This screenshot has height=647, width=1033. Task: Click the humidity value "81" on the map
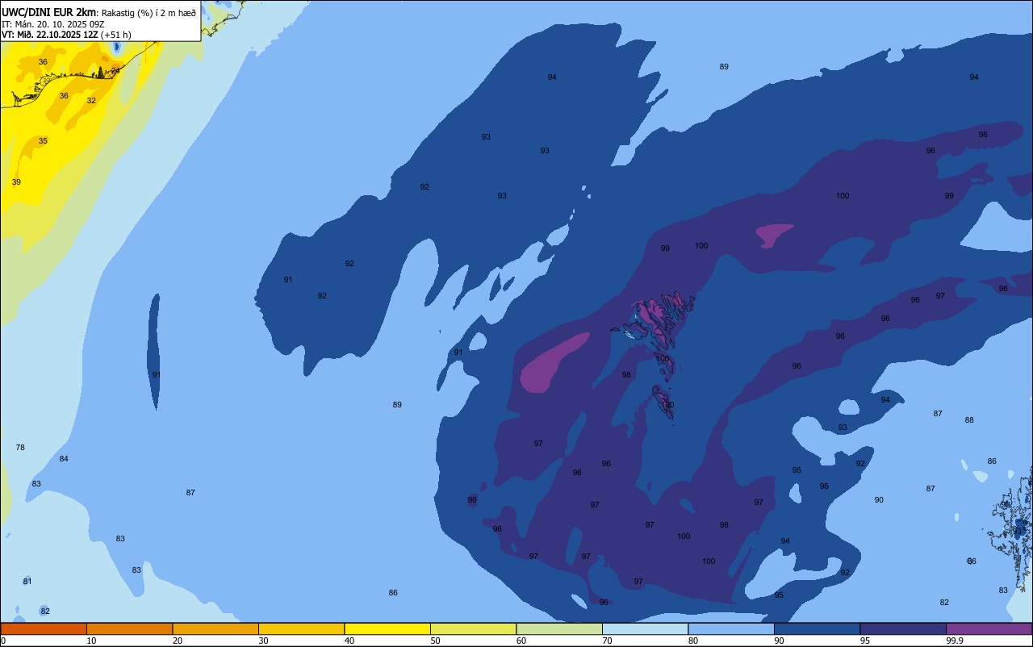[x=27, y=582]
